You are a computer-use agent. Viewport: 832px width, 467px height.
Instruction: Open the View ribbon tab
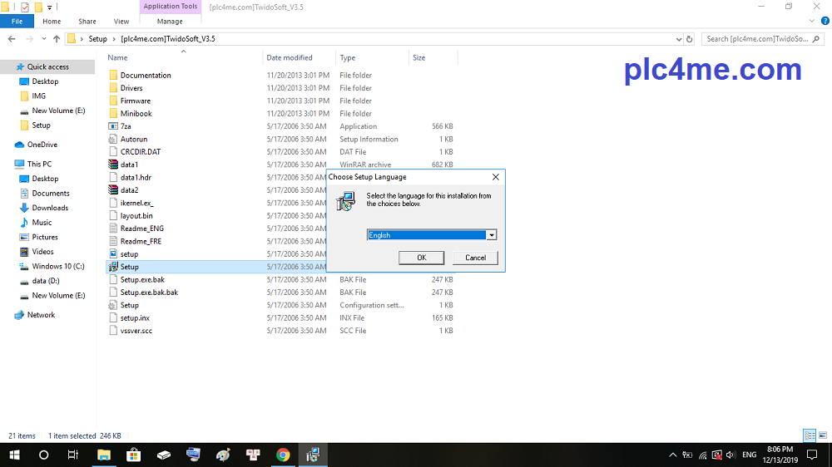coord(121,22)
